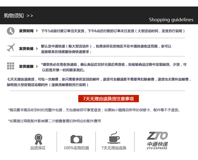Click the ribbon badge icon above 品质保证
The height and width of the screenshot is (160, 198).
[38, 139]
